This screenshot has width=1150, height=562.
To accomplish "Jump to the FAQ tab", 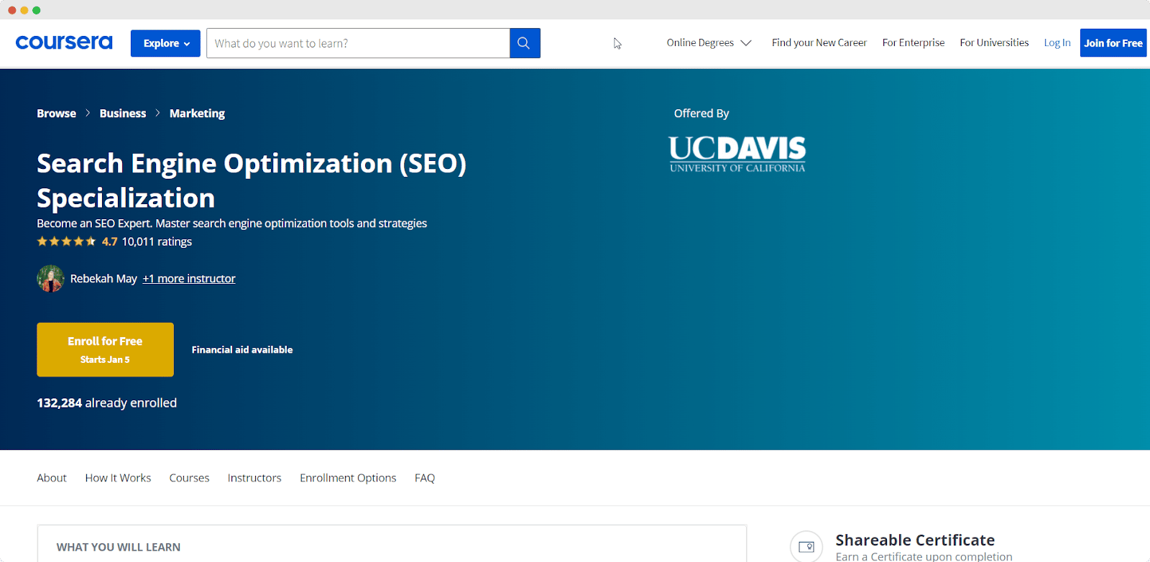I will tap(425, 478).
